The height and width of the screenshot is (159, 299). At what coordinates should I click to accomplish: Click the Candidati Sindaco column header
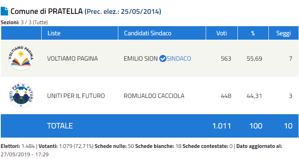pos(148,33)
